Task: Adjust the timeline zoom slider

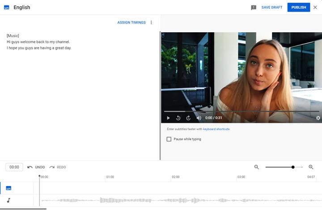Action: [x=293, y=167]
